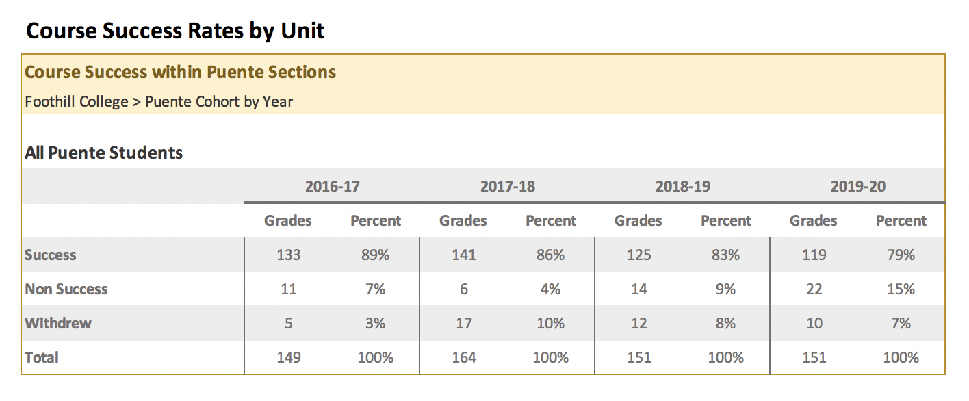
Task: Click the Course Success Rates by Unit title
Action: point(175,31)
